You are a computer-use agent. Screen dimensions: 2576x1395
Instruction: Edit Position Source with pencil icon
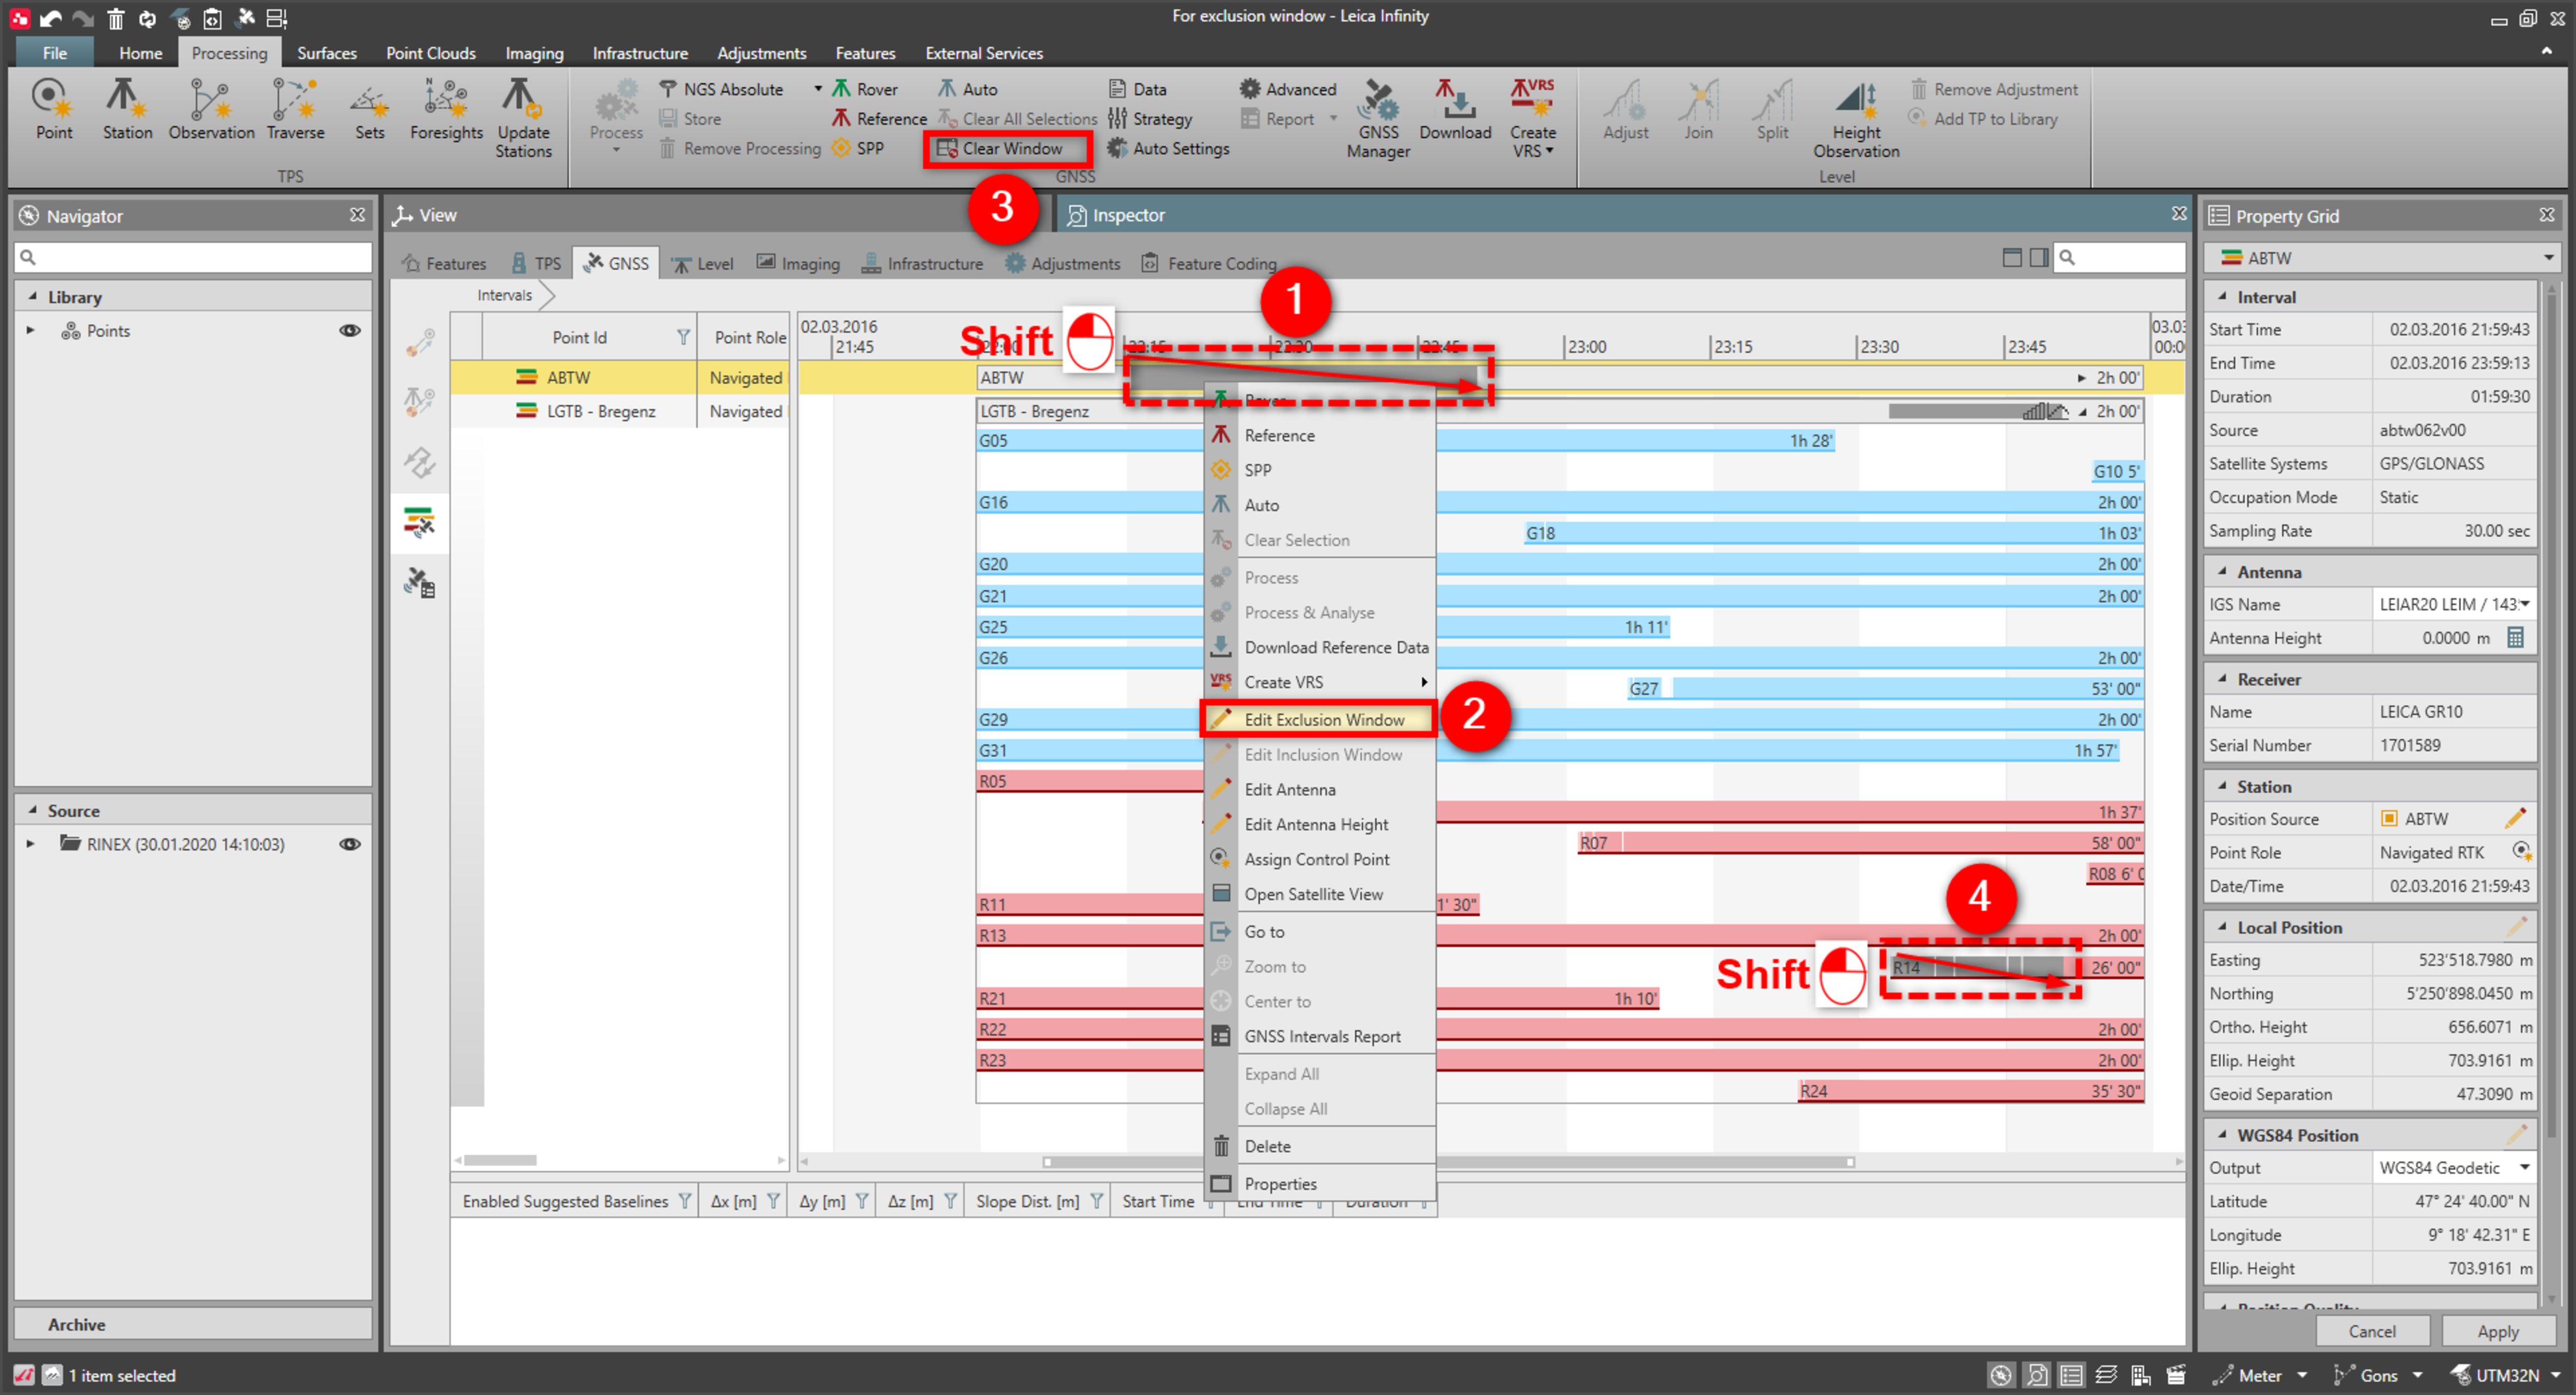pos(2516,818)
